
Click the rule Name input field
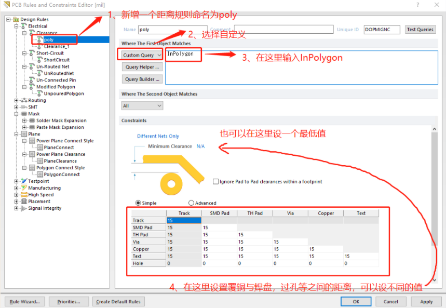172,30
